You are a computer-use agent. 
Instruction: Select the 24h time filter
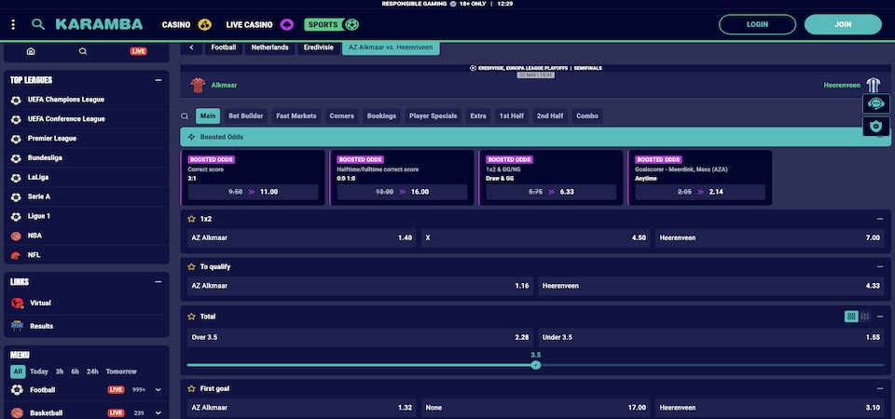[92, 372]
